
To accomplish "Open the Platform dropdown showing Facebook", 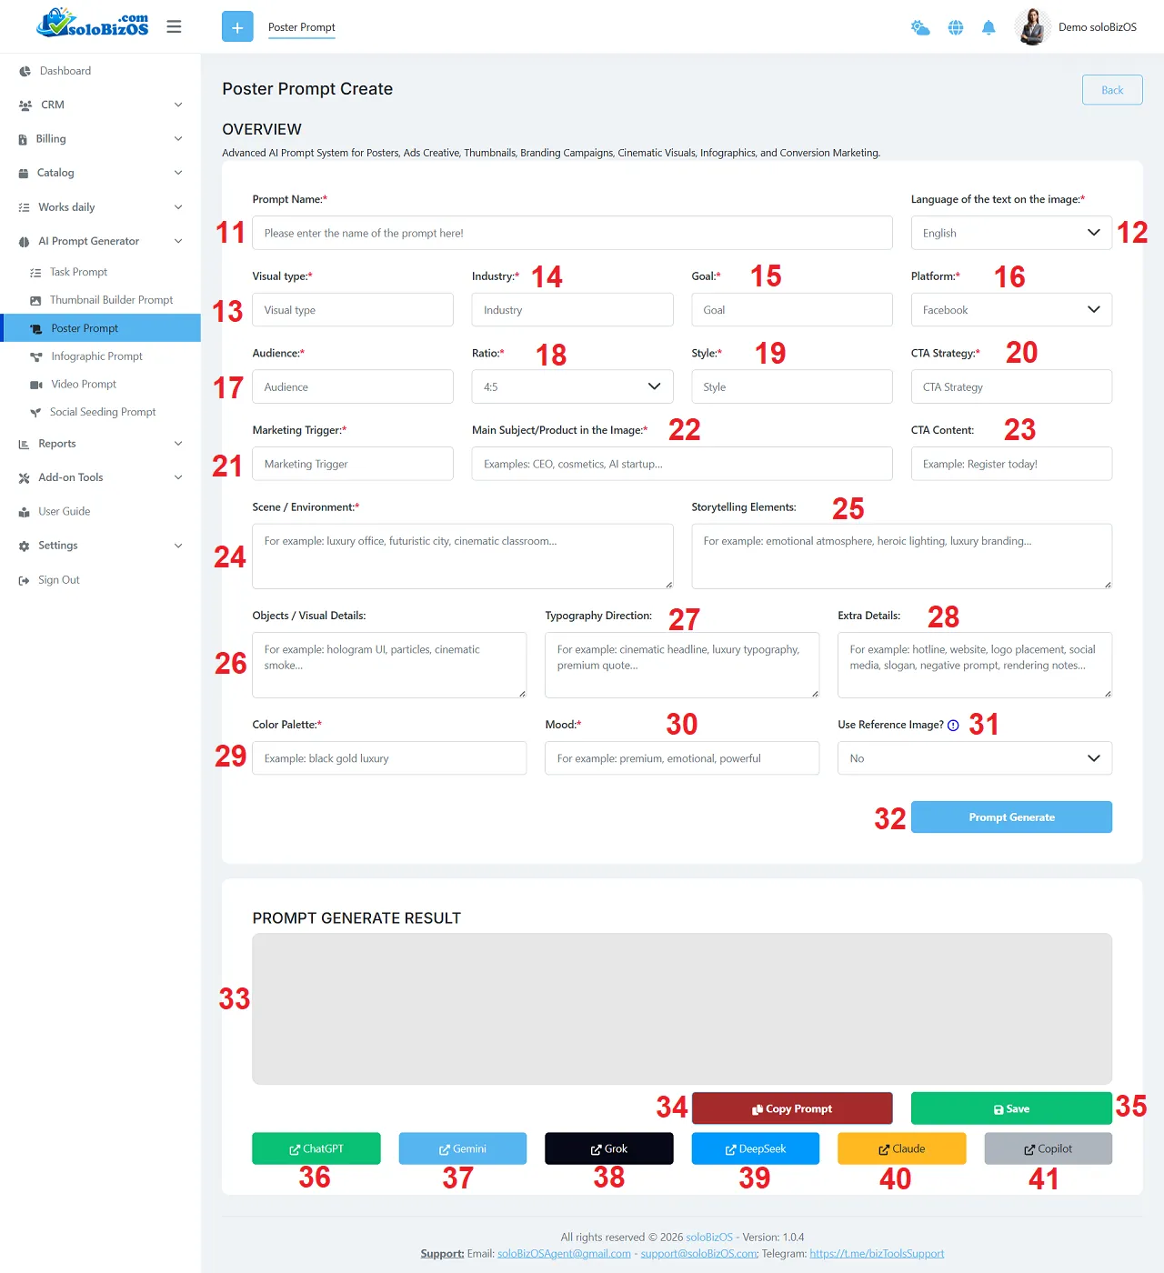I will coord(1011,310).
